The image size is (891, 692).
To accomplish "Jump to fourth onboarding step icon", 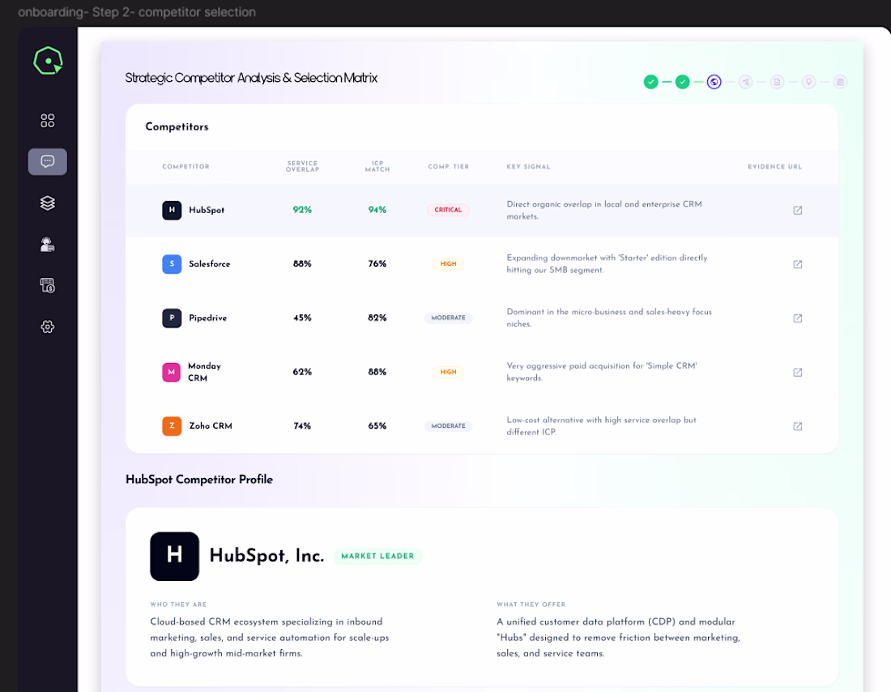I will [745, 82].
